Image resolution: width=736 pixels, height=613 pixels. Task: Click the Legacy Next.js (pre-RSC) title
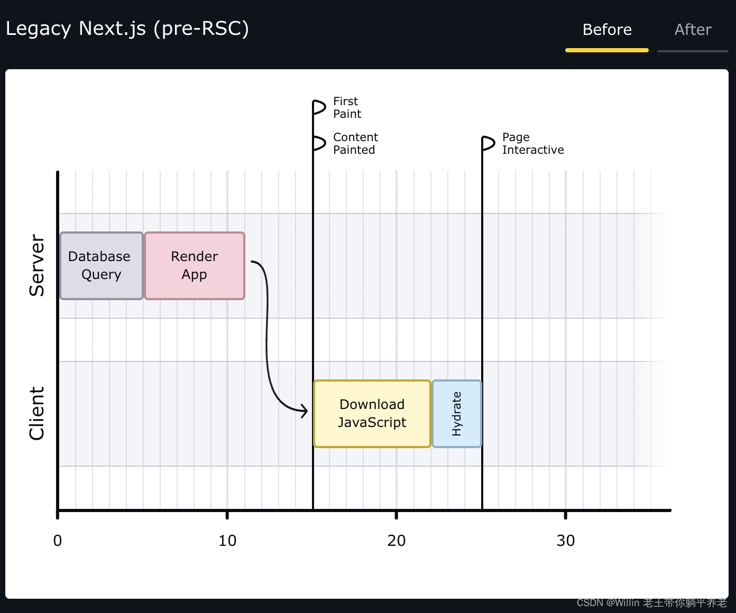pyautogui.click(x=127, y=29)
